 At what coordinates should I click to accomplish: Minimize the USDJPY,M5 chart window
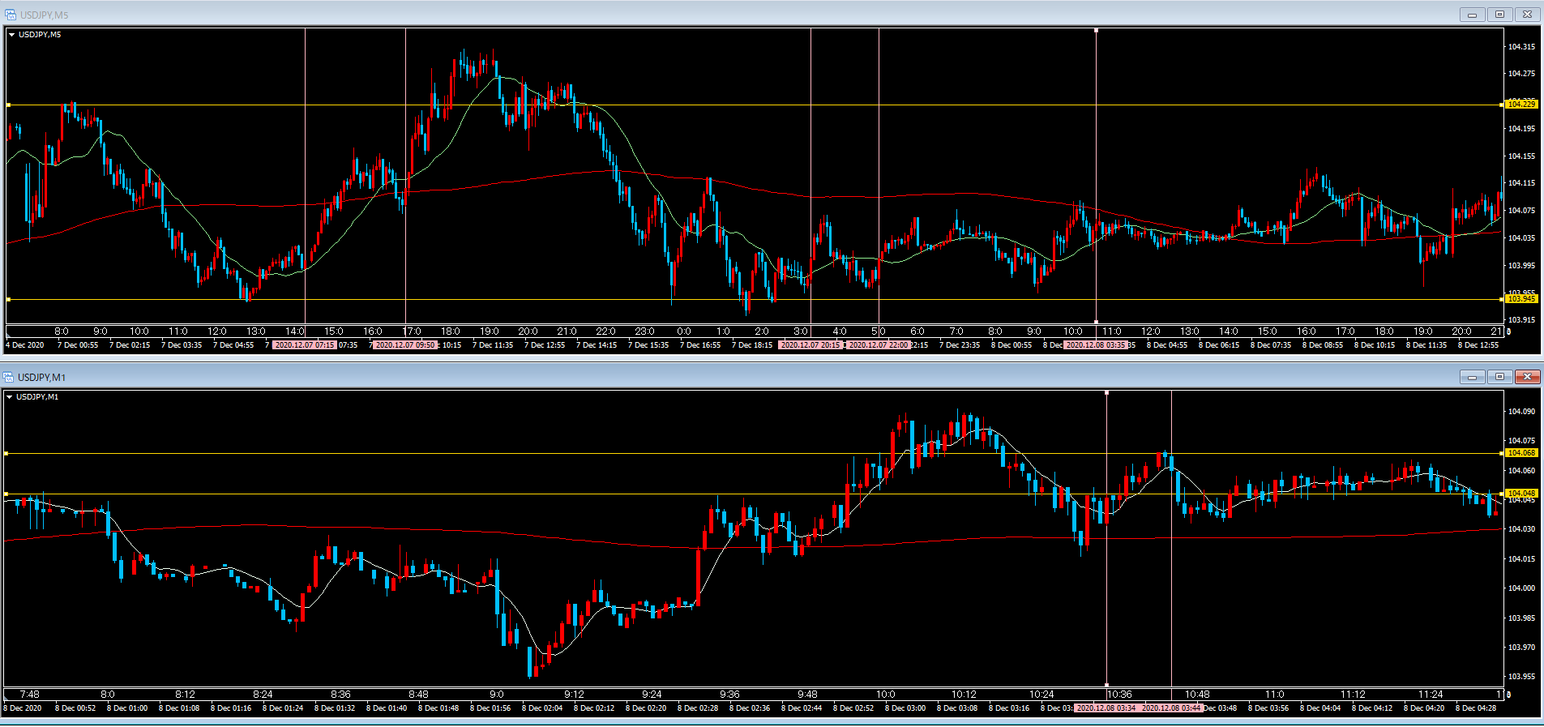pyautogui.click(x=1472, y=15)
